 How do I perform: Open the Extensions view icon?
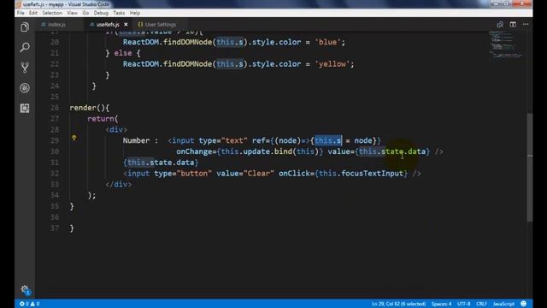[25, 109]
